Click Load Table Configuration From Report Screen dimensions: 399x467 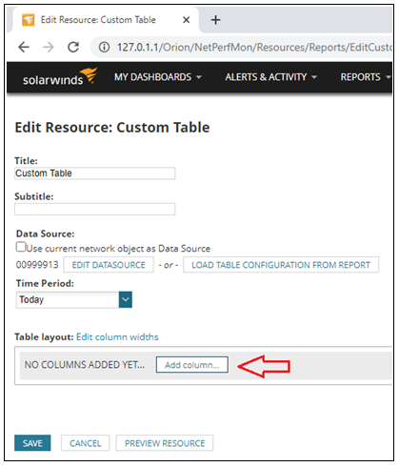pos(281,265)
